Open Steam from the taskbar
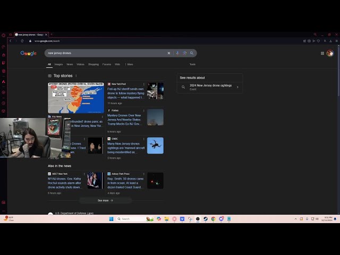This screenshot has height=255, width=340. (x=205, y=219)
